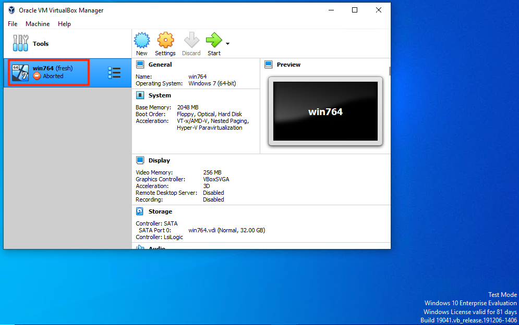Open the win764 machine tools list menu
519x325 pixels.
[114, 73]
